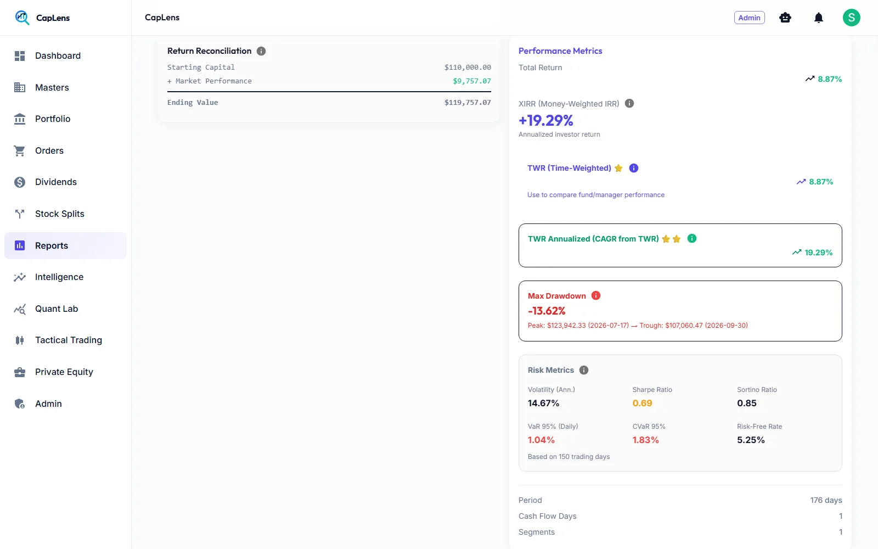Click the CapLens logo icon

click(22, 18)
